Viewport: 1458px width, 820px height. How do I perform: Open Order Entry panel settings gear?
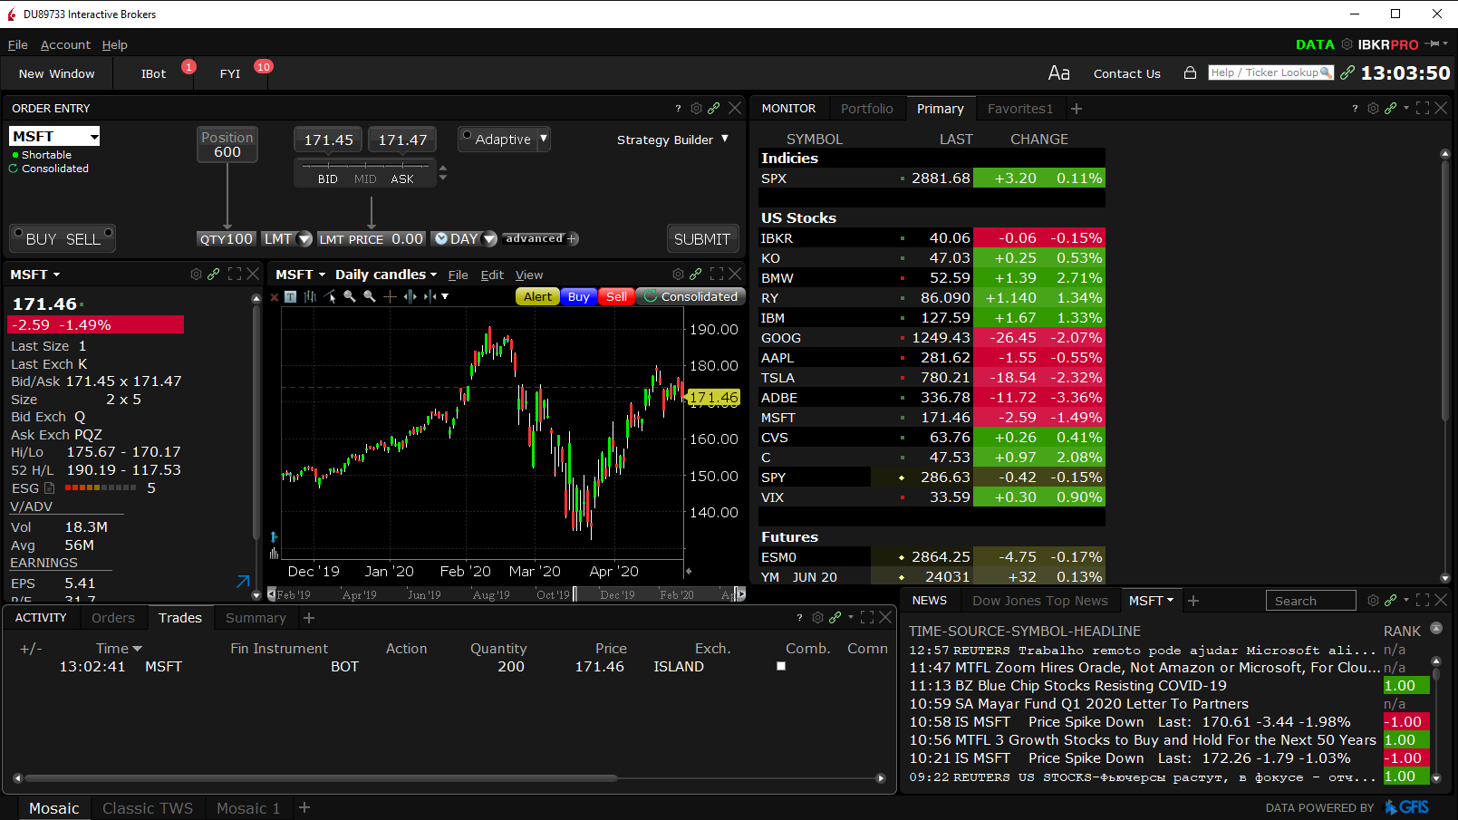[x=697, y=108]
